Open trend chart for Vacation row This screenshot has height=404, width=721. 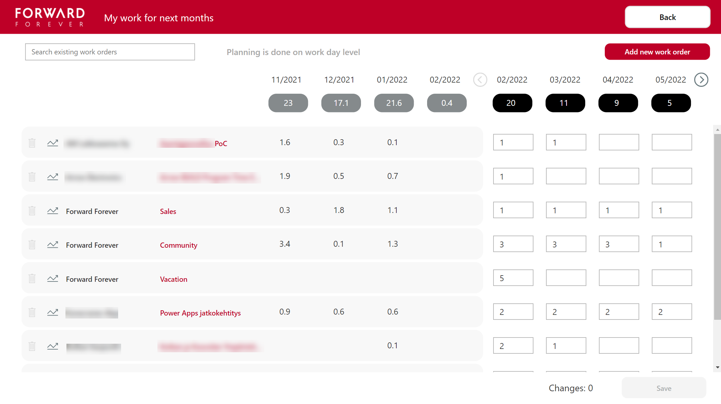coord(52,279)
